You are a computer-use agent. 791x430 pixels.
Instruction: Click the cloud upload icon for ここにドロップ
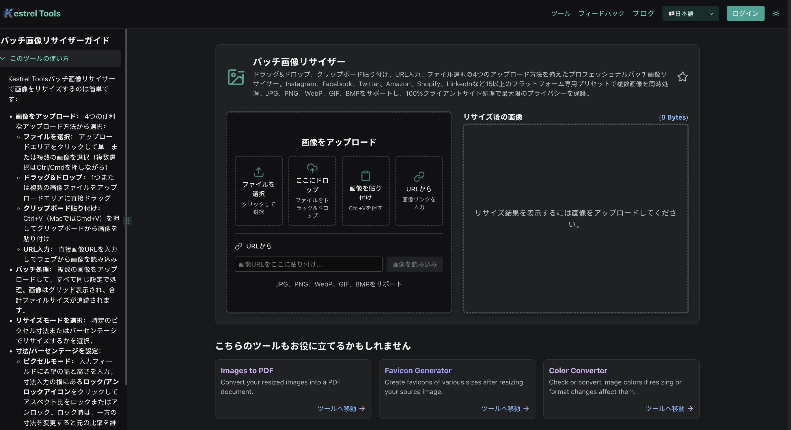pos(312,168)
